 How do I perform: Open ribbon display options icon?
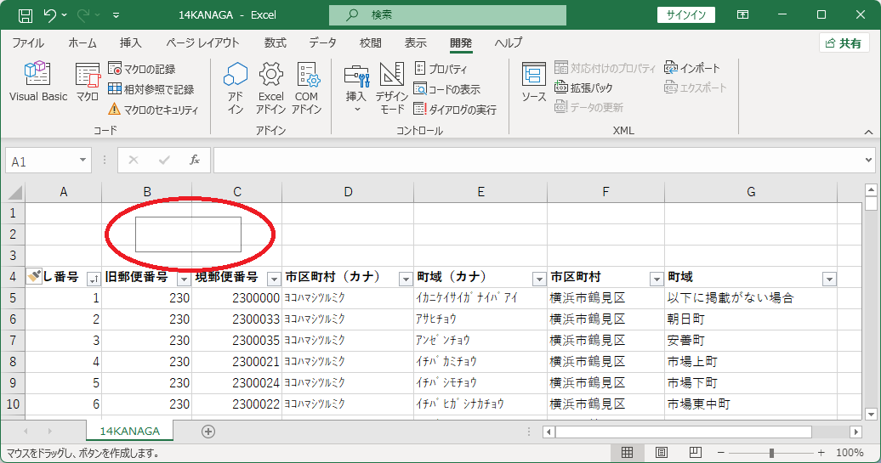pyautogui.click(x=742, y=15)
